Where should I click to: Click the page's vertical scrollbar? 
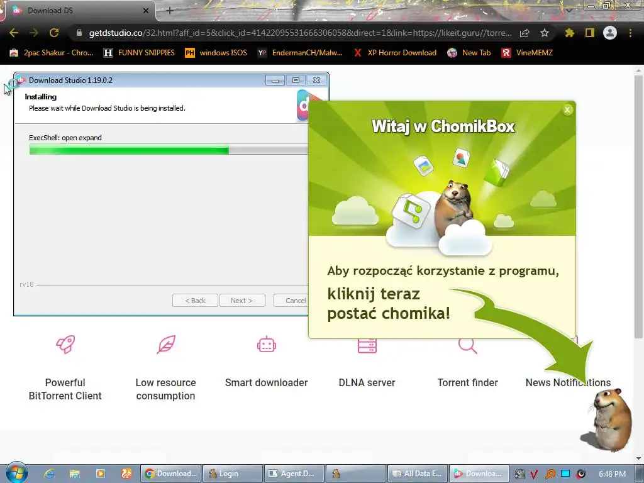point(638,206)
